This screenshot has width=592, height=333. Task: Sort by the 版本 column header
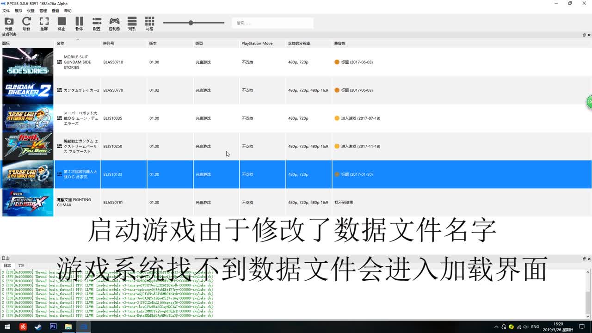170,43
